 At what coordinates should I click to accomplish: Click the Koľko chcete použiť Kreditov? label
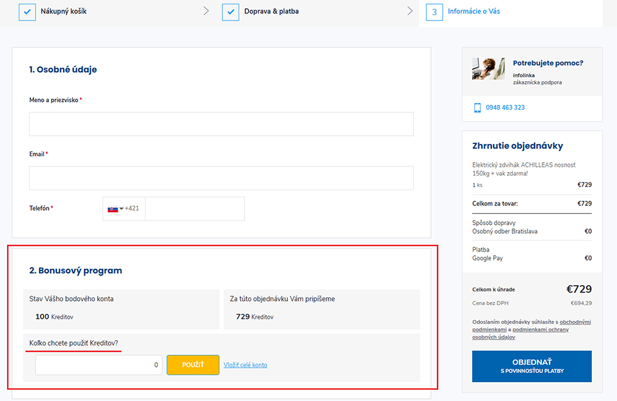pyautogui.click(x=73, y=343)
